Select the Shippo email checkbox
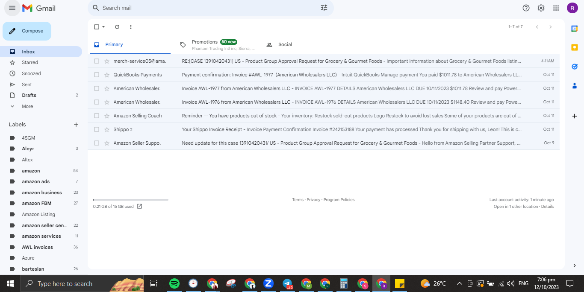584x292 pixels. (x=97, y=129)
